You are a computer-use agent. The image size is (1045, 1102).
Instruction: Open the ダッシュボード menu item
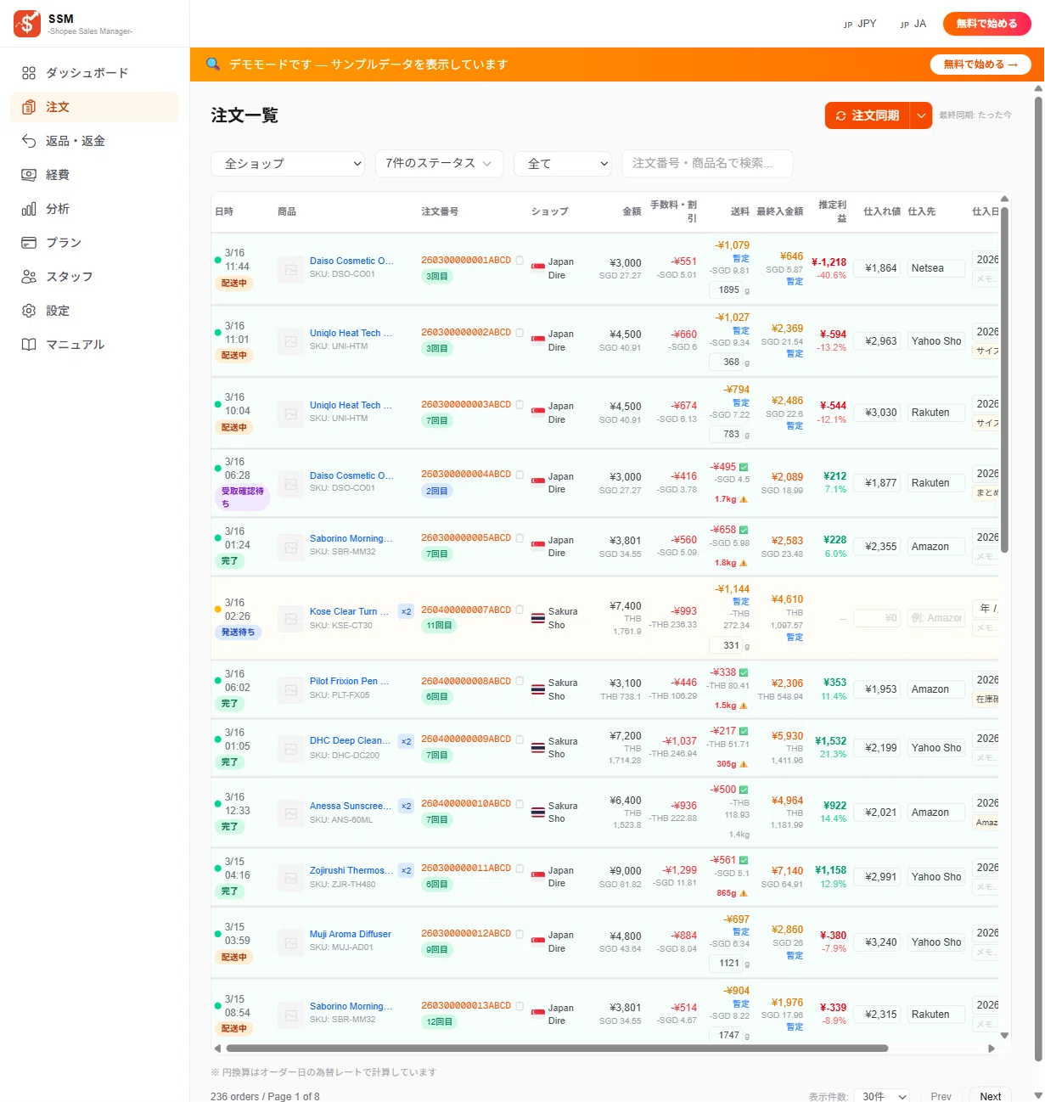click(94, 73)
